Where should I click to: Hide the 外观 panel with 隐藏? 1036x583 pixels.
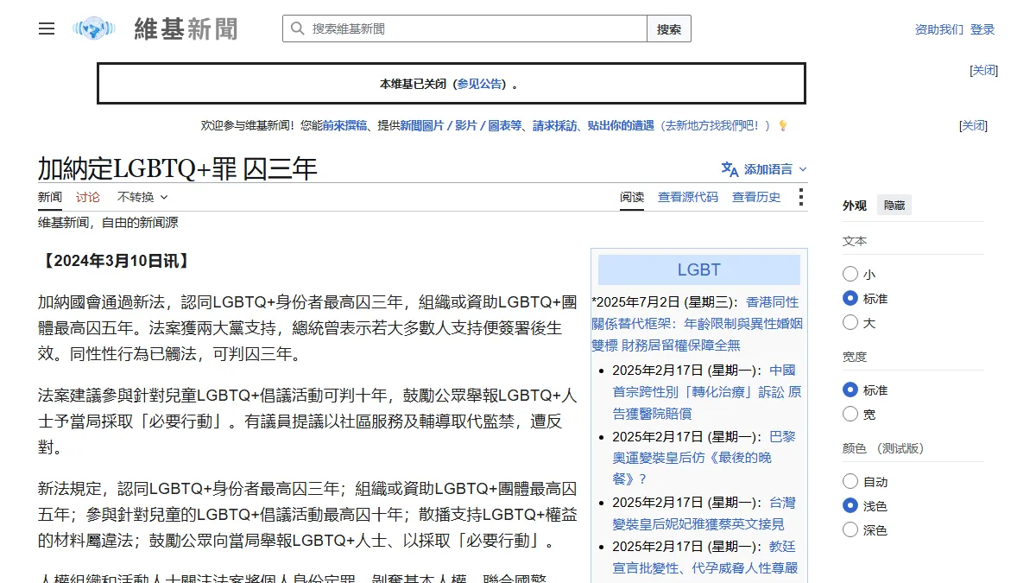tap(894, 206)
